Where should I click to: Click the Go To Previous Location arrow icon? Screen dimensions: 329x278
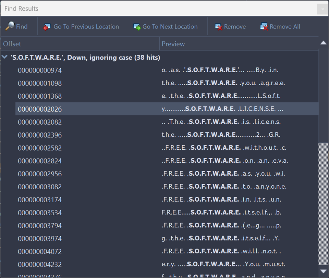point(47,27)
